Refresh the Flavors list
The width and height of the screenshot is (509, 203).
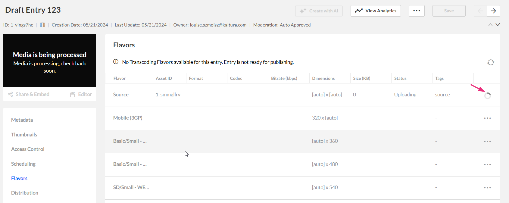click(491, 62)
